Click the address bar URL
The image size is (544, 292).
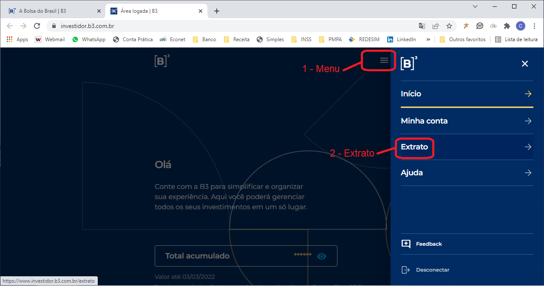tap(88, 26)
